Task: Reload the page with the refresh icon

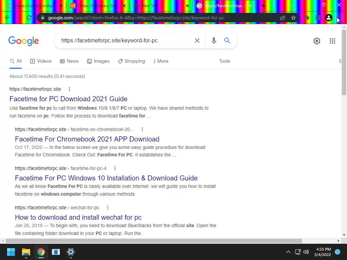Action: click(x=29, y=18)
